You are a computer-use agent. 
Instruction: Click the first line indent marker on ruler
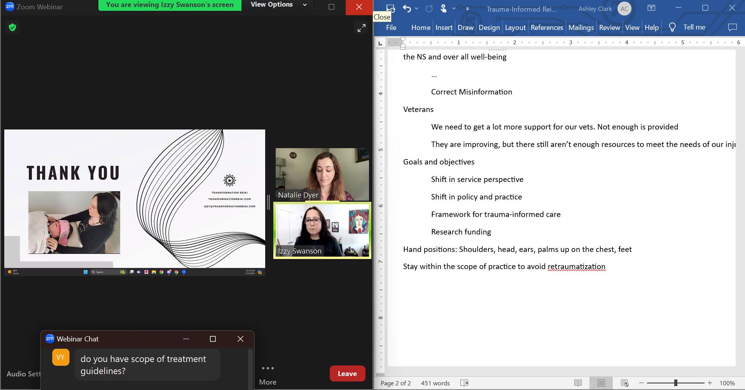[x=403, y=40]
